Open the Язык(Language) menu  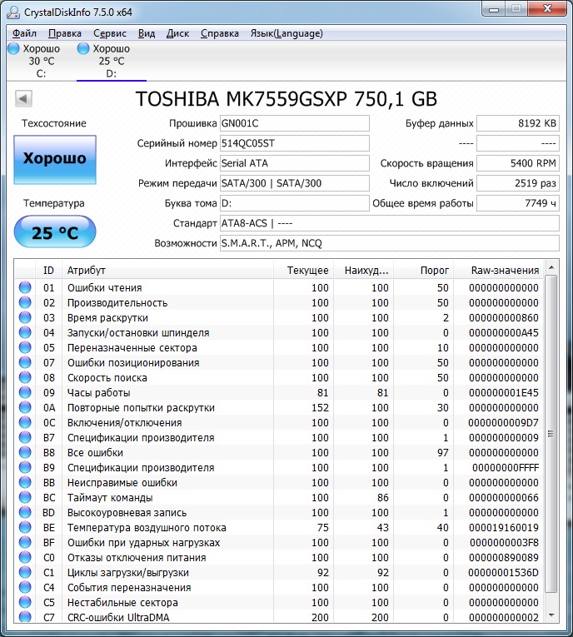tap(286, 33)
